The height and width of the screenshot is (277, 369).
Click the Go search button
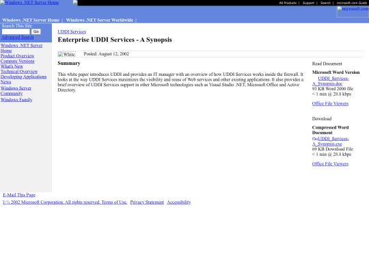[36, 31]
